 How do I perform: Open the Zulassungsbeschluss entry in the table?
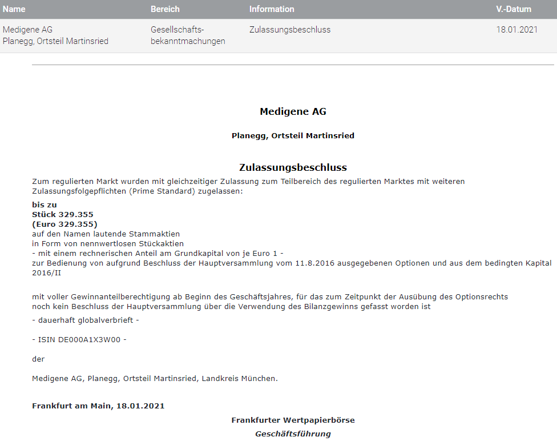tap(289, 30)
